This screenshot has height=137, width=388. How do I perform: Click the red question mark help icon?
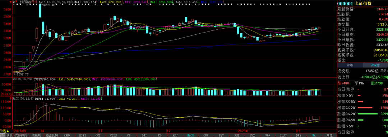pyautogui.click(x=10, y=2)
